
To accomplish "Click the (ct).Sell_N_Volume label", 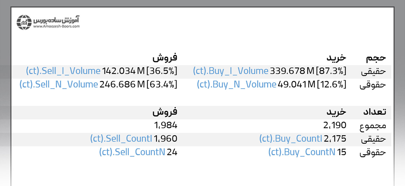I will [59, 84].
